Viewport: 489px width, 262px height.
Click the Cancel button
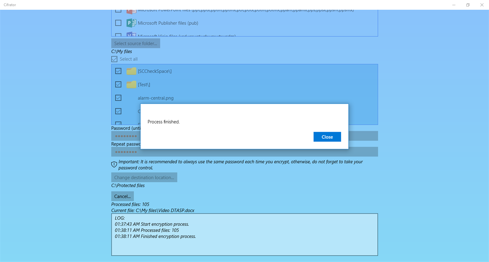122,196
